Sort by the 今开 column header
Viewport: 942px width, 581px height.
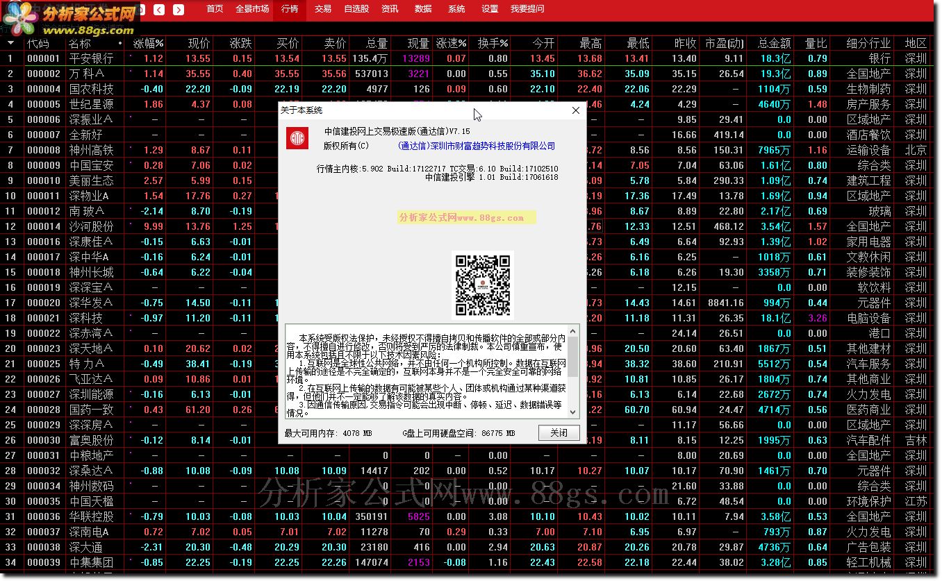pyautogui.click(x=543, y=43)
